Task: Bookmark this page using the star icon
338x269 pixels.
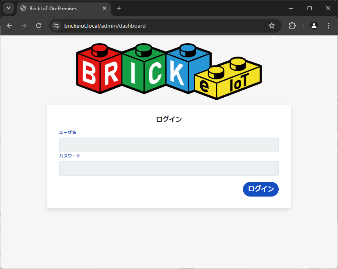Action: point(272,26)
